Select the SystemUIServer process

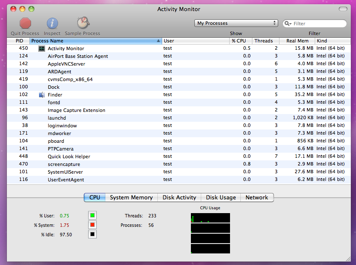point(179,172)
